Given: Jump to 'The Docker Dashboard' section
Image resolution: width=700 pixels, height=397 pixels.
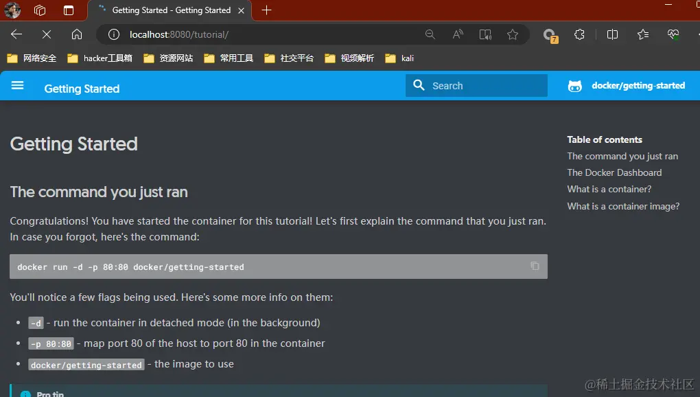Looking at the screenshot, I should (614, 172).
